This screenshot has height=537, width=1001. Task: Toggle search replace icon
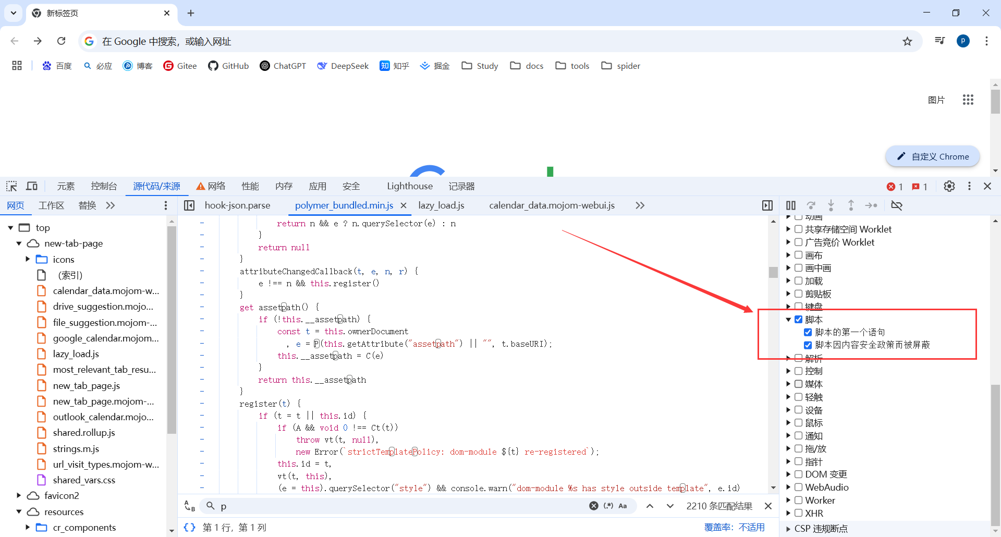click(190, 506)
